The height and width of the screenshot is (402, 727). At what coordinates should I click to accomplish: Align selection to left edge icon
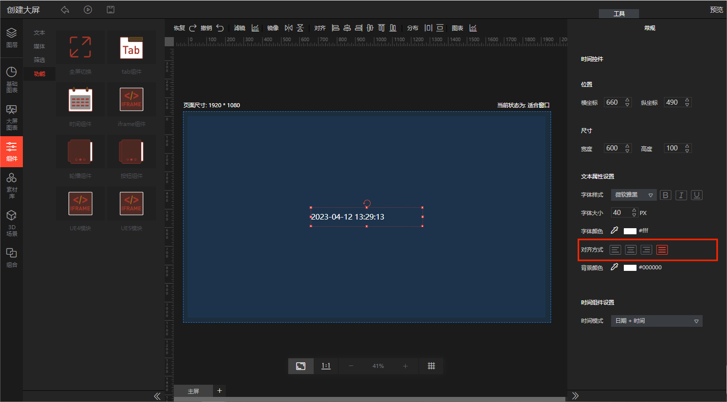(x=336, y=28)
